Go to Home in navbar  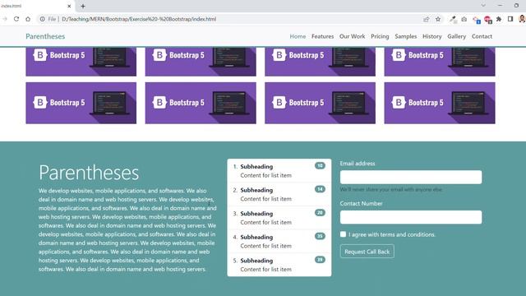(298, 36)
